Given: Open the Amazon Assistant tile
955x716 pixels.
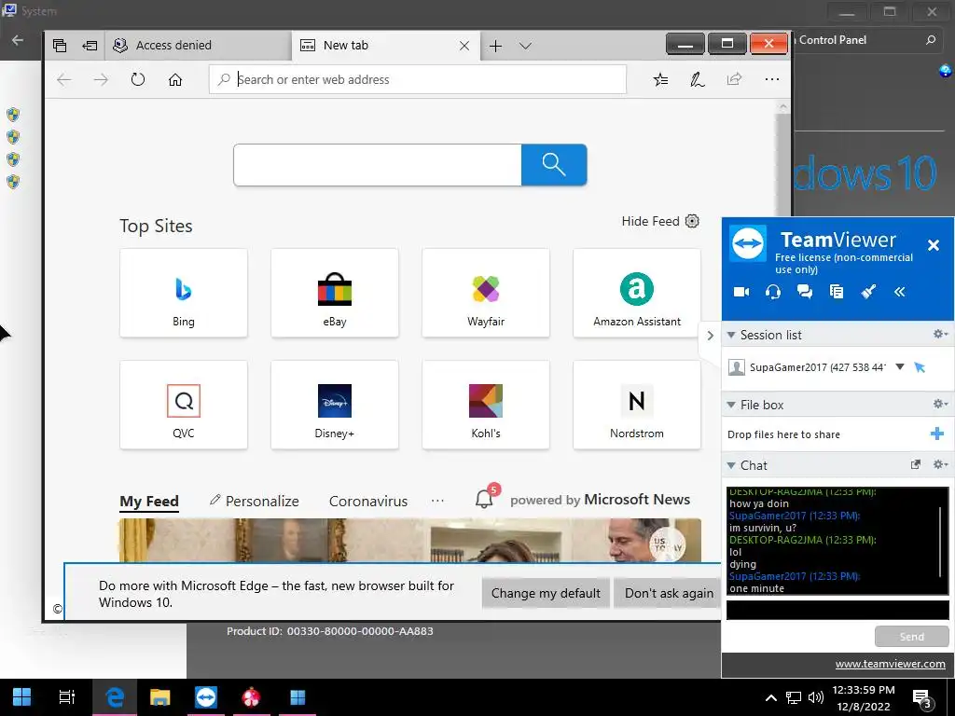Looking at the screenshot, I should 637,293.
